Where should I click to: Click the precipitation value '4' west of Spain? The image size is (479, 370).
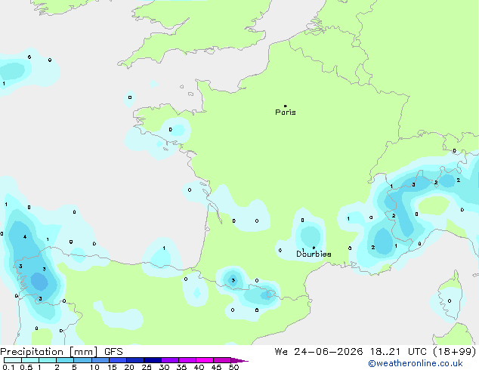25,237
